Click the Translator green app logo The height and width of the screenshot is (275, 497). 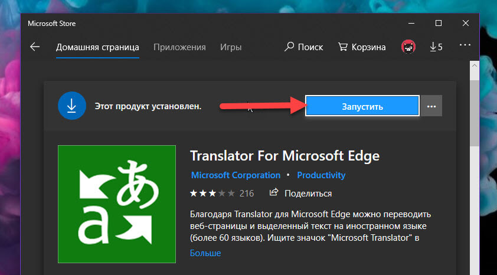tap(117, 204)
